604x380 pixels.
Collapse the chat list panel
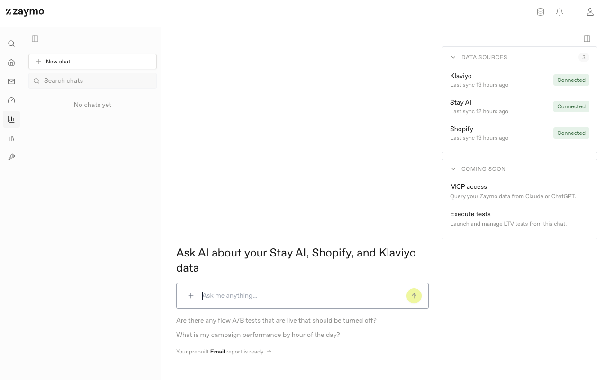click(35, 39)
